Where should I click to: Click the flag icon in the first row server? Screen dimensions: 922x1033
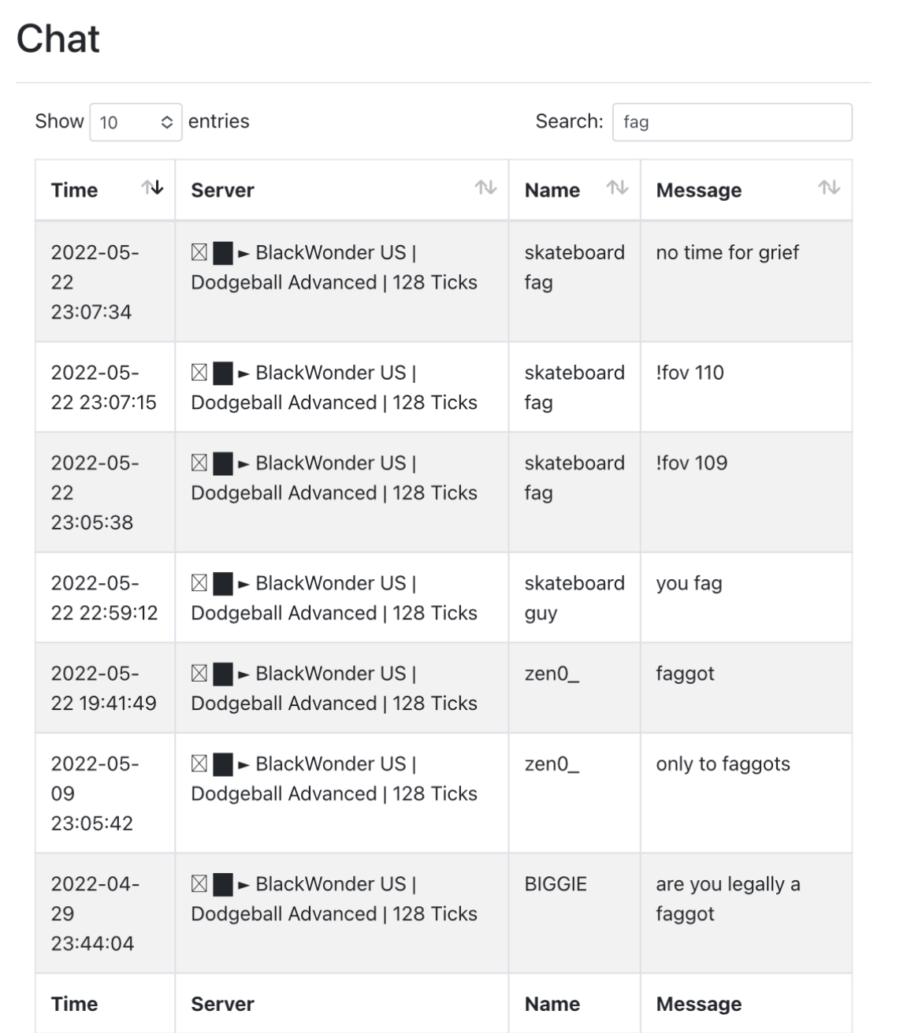coord(199,253)
